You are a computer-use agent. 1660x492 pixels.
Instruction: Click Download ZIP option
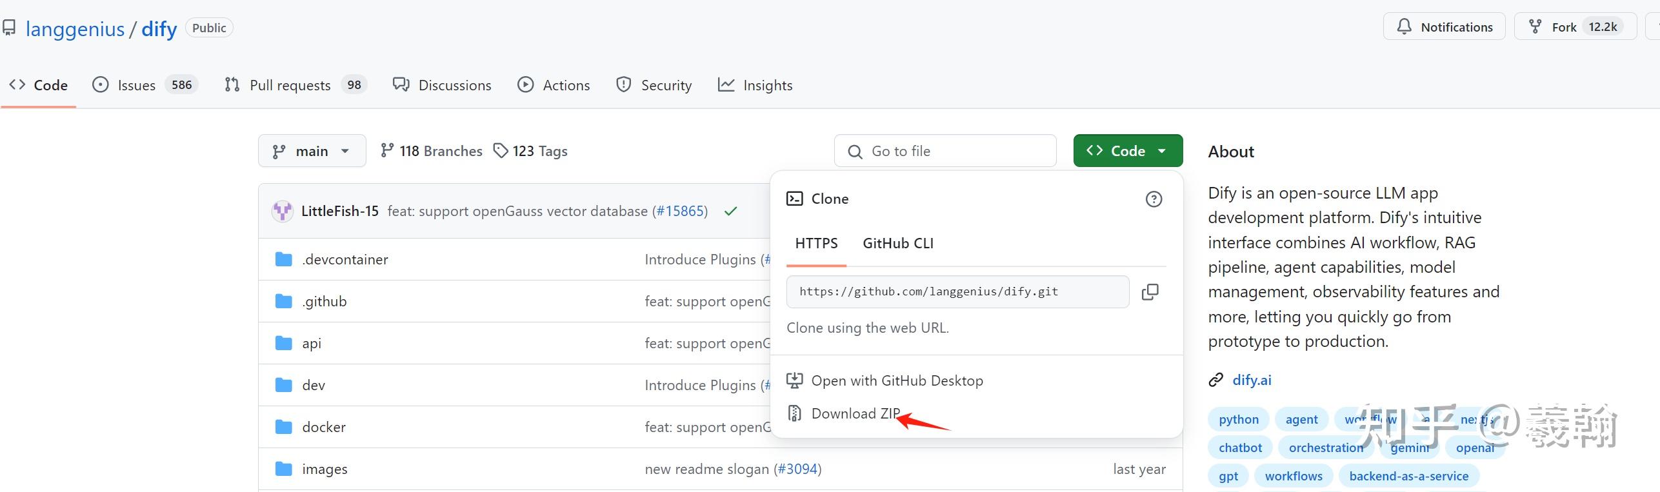(x=855, y=413)
